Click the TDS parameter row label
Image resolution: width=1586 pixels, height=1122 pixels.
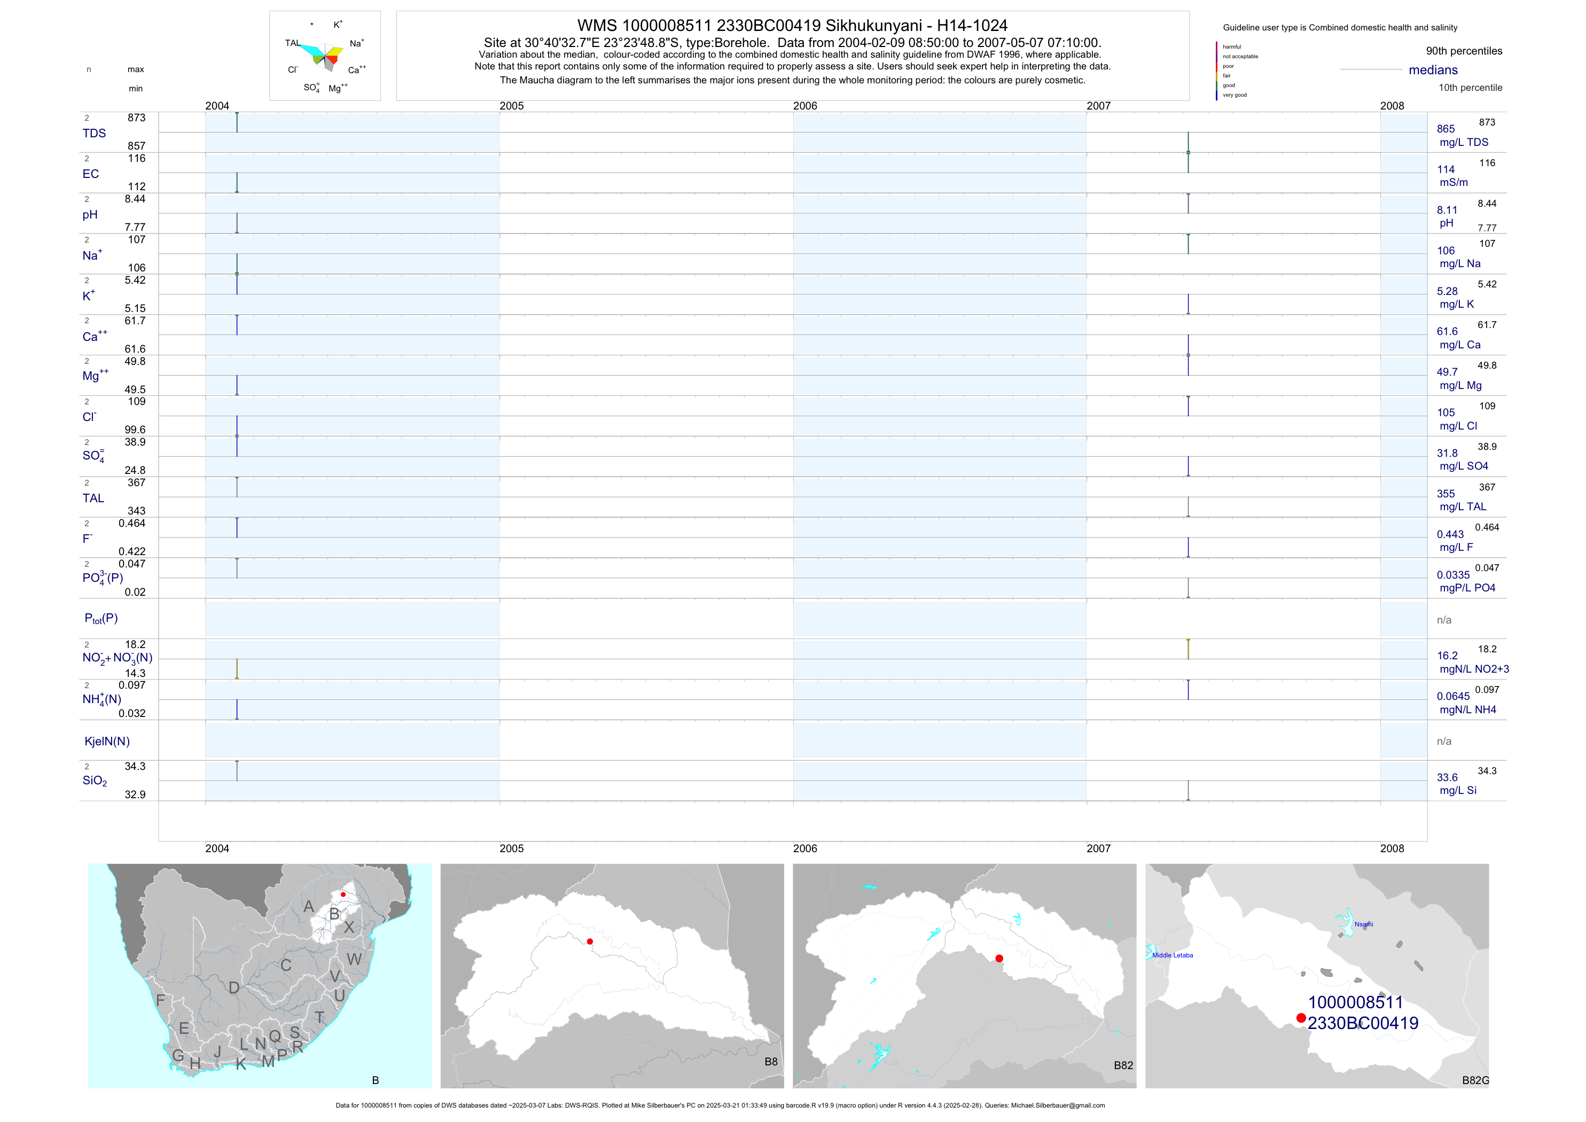[x=94, y=134]
